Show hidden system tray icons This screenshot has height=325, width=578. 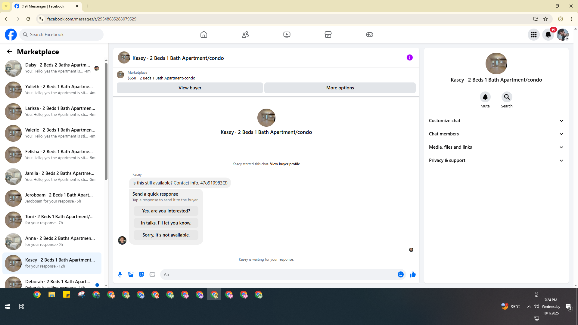(x=529, y=307)
